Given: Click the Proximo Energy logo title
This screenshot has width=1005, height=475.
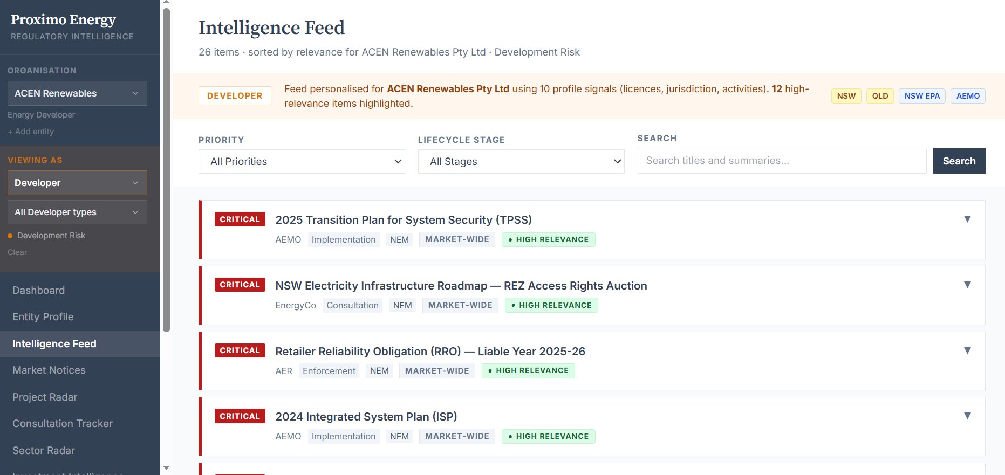Looking at the screenshot, I should (63, 19).
